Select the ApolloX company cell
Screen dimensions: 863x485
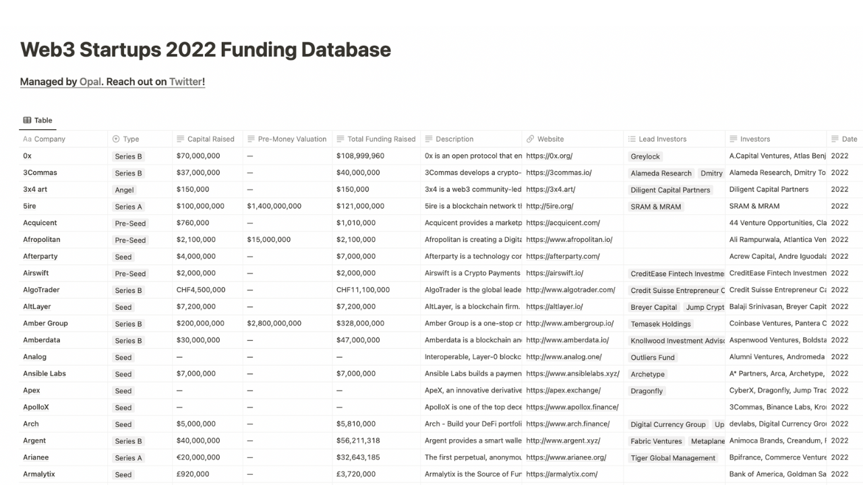[63, 407]
